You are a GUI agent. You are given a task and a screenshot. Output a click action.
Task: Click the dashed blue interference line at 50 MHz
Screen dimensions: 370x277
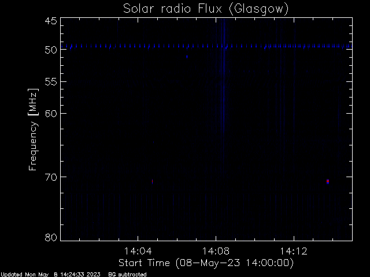(206, 46)
